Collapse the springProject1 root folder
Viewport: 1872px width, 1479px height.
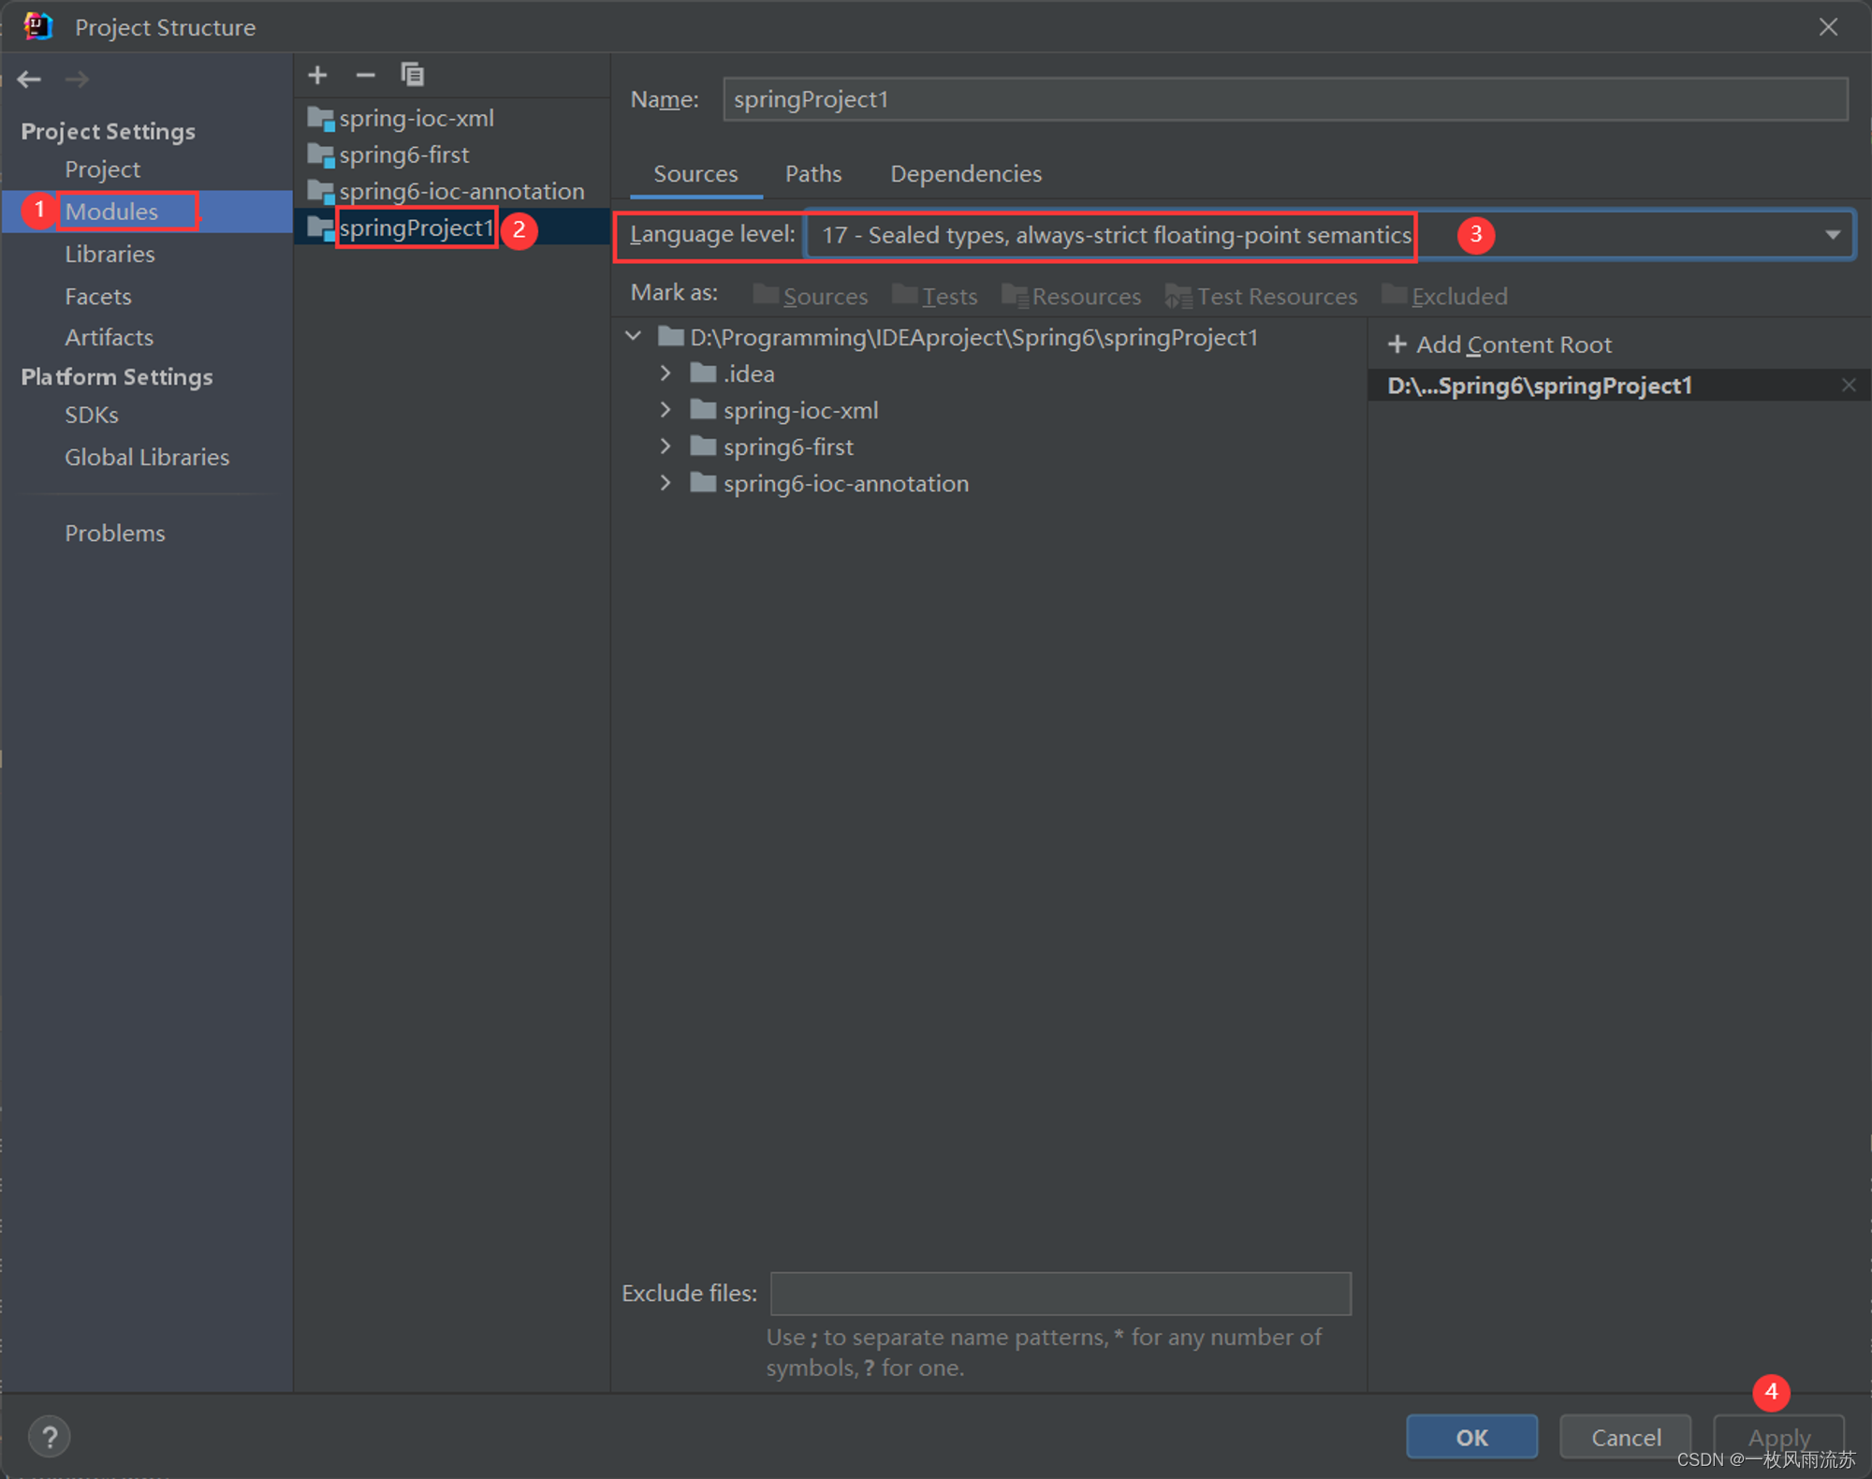click(634, 336)
